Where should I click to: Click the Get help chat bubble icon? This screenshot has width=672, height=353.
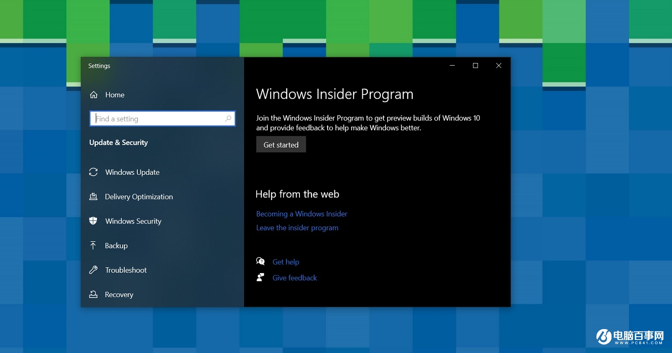260,262
